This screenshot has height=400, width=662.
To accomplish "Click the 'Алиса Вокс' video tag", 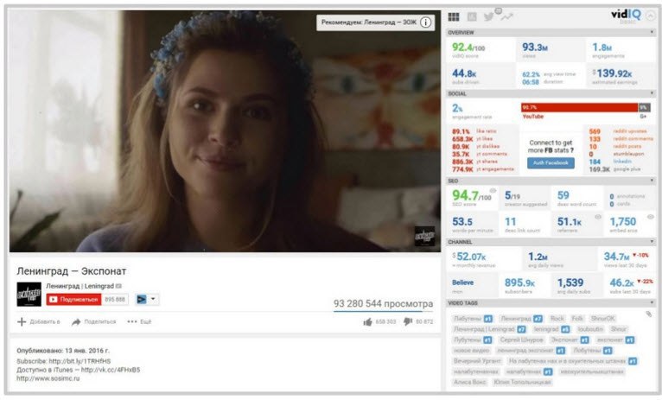I will click(469, 382).
